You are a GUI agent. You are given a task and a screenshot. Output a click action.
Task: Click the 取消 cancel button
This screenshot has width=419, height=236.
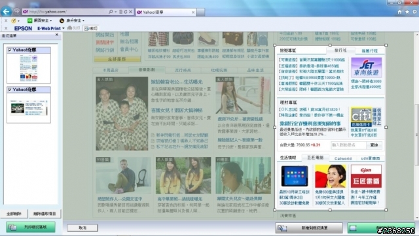point(82,228)
